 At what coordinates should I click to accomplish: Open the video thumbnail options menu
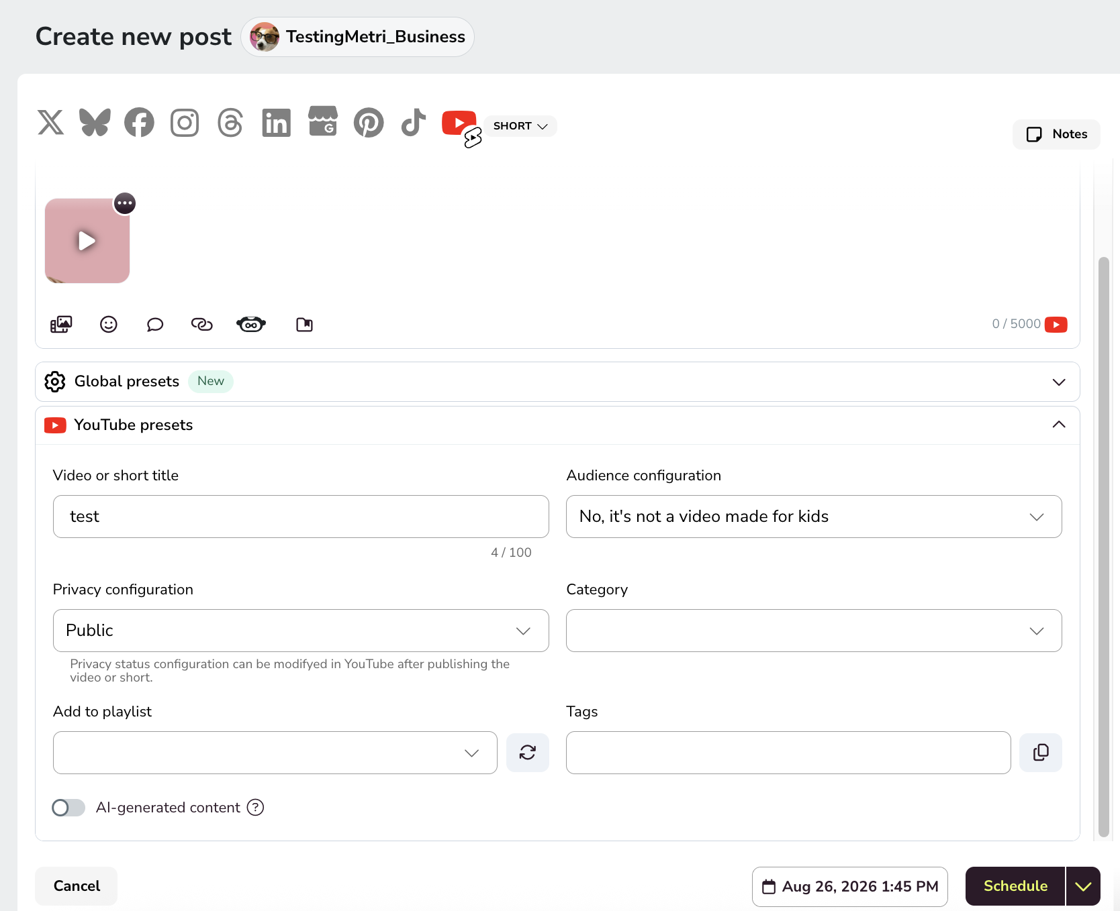point(125,203)
